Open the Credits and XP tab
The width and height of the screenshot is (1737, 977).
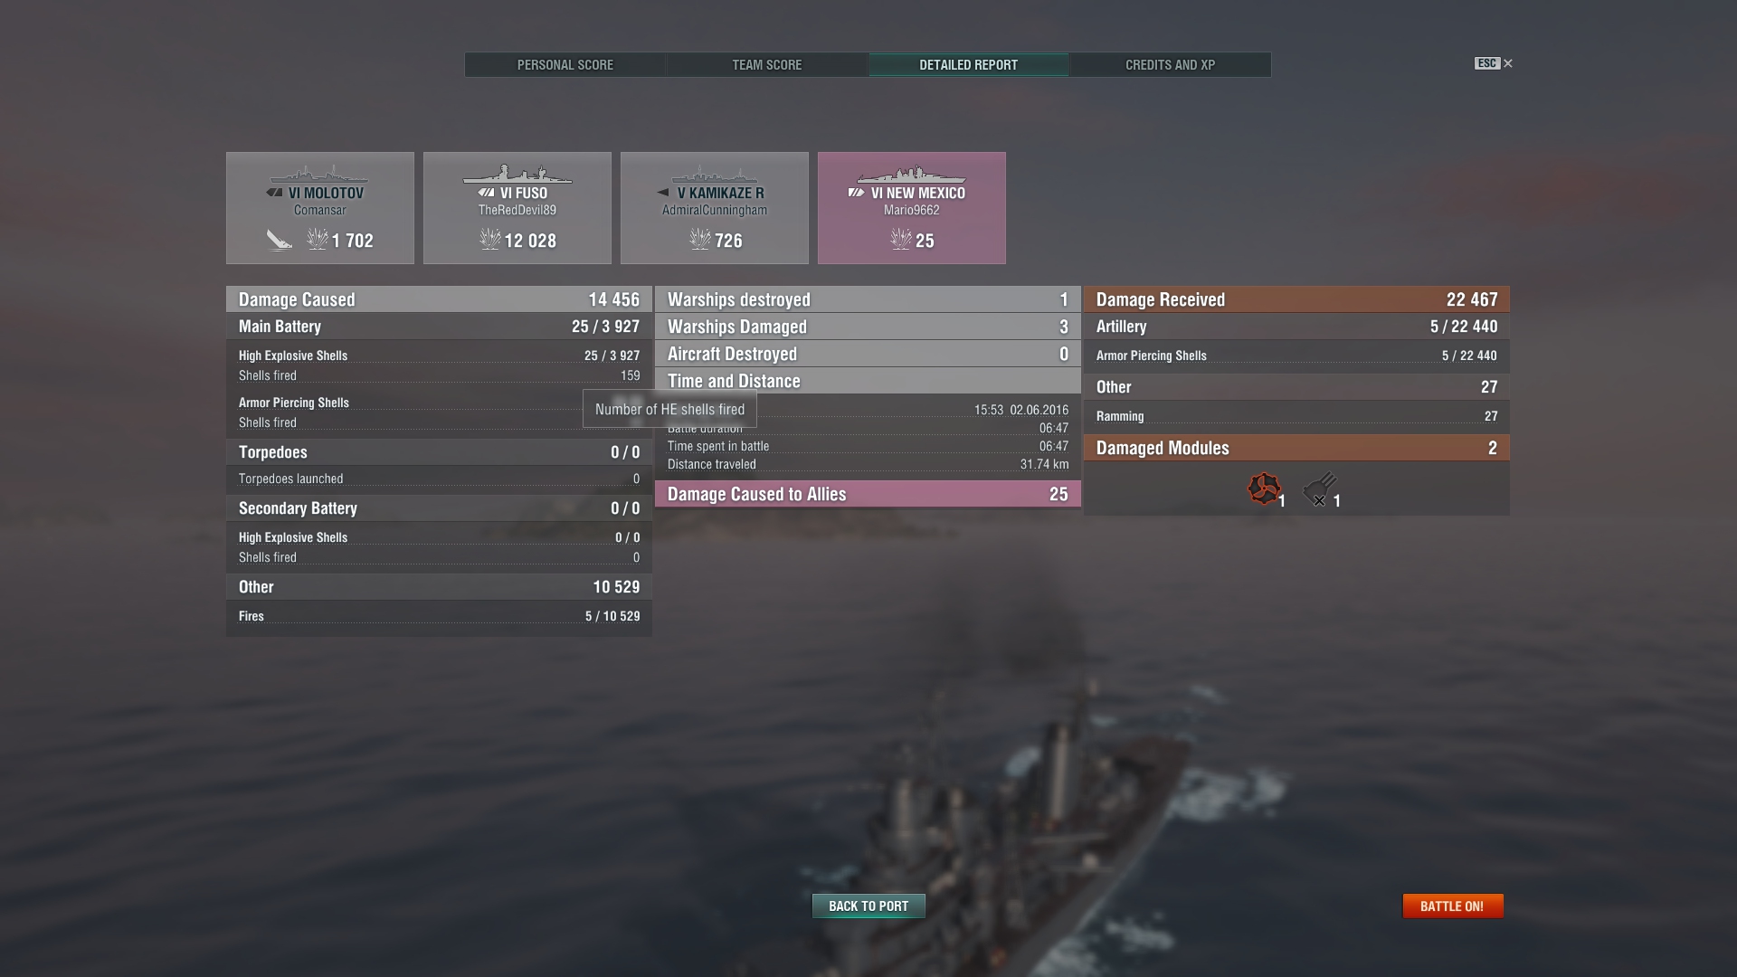click(1170, 65)
